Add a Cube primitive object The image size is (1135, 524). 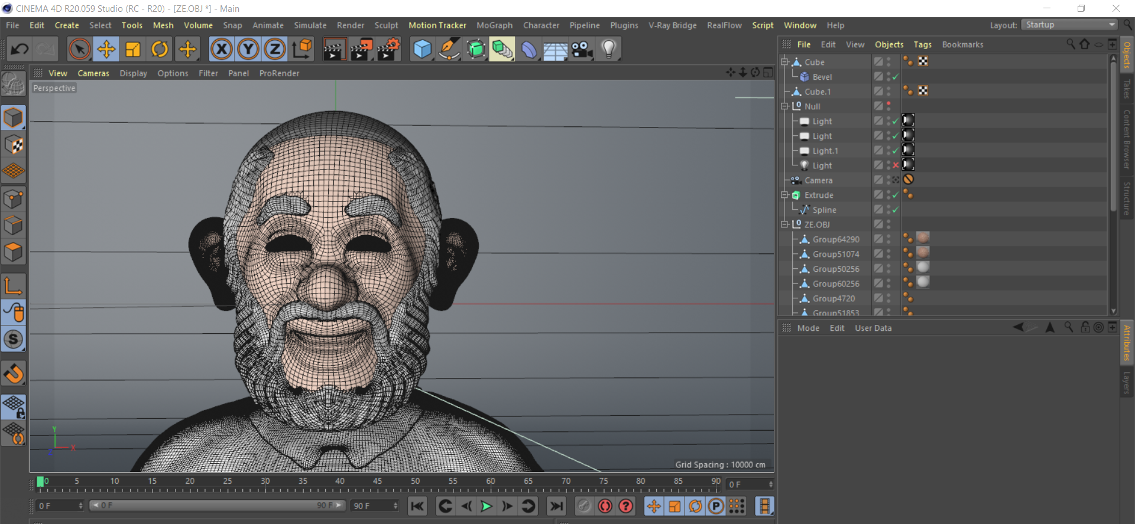coord(422,49)
